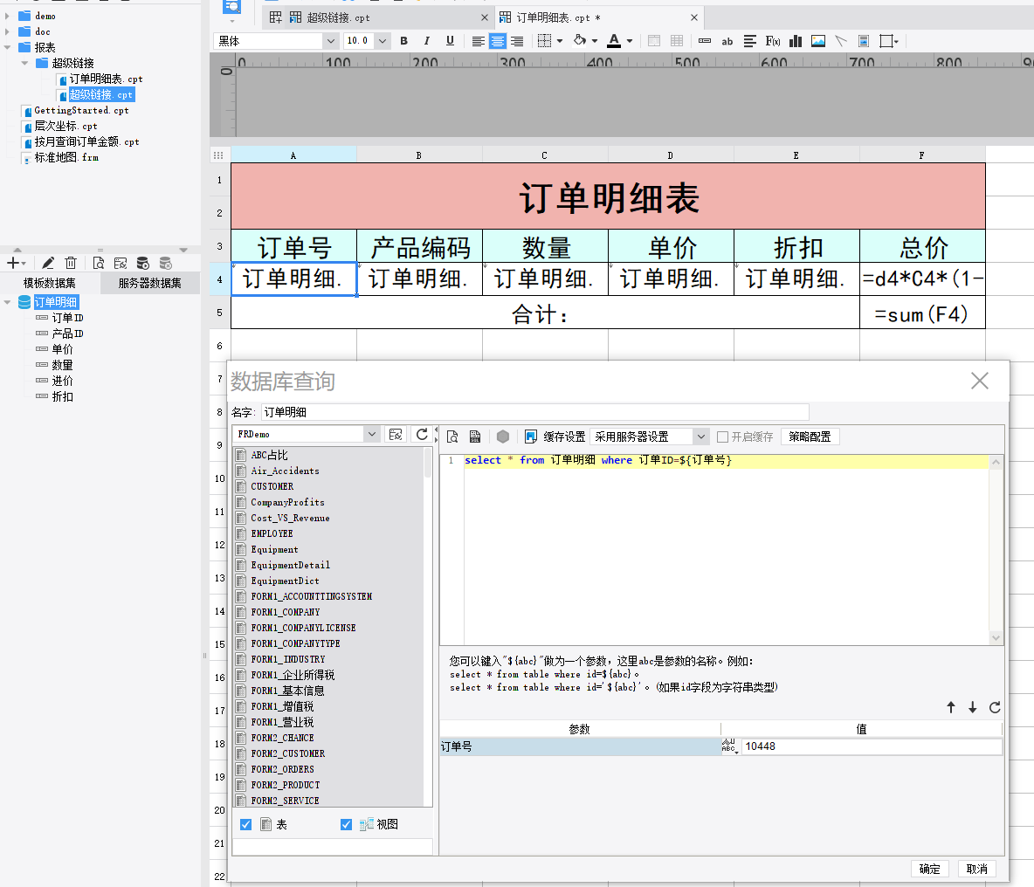Click the connection settings icon in the dataset panel

click(x=120, y=264)
